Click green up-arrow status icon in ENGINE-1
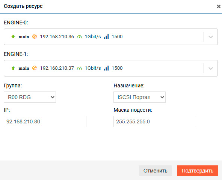222x180 pixels. point(13,68)
